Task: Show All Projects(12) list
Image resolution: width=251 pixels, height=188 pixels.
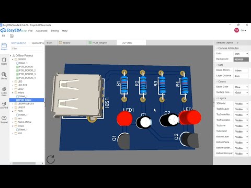Action: coord(18,43)
